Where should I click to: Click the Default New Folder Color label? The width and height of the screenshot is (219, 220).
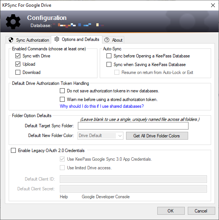tap(51, 136)
